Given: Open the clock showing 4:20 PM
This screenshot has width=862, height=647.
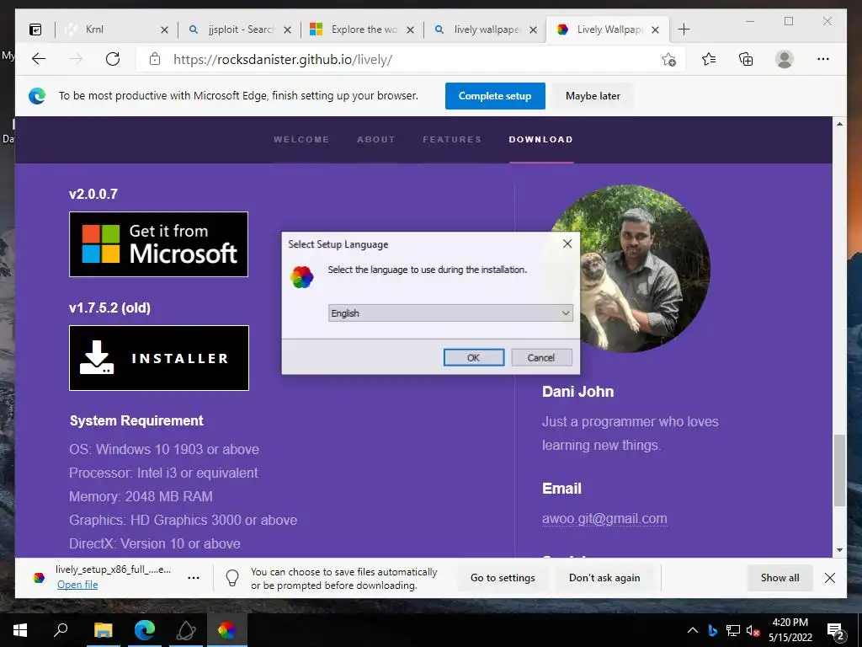Looking at the screenshot, I should point(790,630).
